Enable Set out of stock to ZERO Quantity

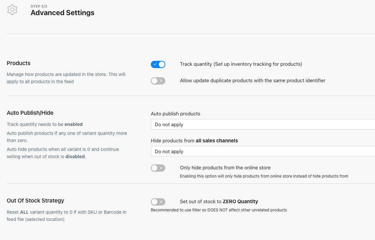click(158, 202)
